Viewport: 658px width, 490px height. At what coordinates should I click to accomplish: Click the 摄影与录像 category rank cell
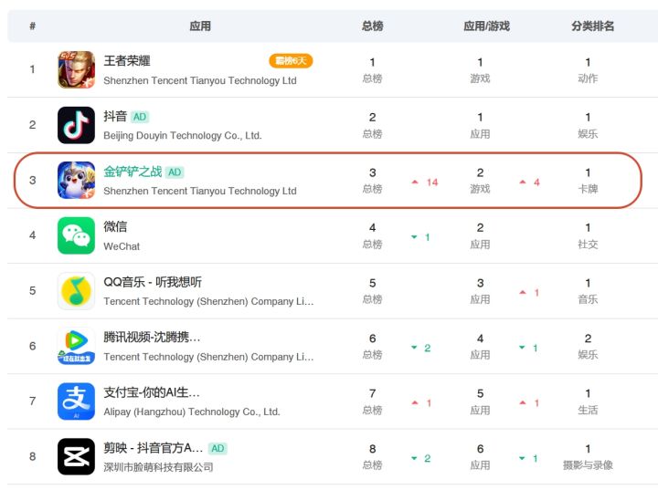(x=588, y=456)
